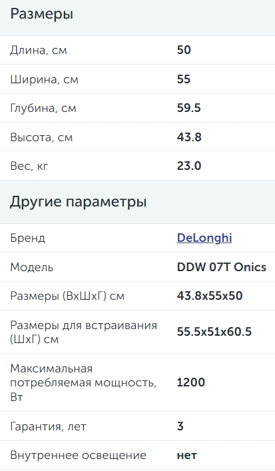Click the model name DDW 07T Onics
Viewport: 275px width, 471px height.
[x=222, y=267]
